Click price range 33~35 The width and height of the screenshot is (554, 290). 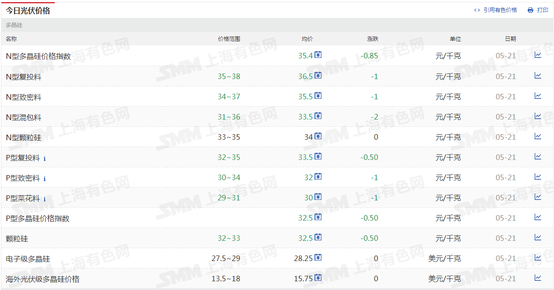click(229, 137)
